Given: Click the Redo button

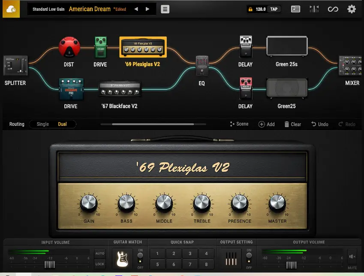Looking at the screenshot, I should coord(347,124).
